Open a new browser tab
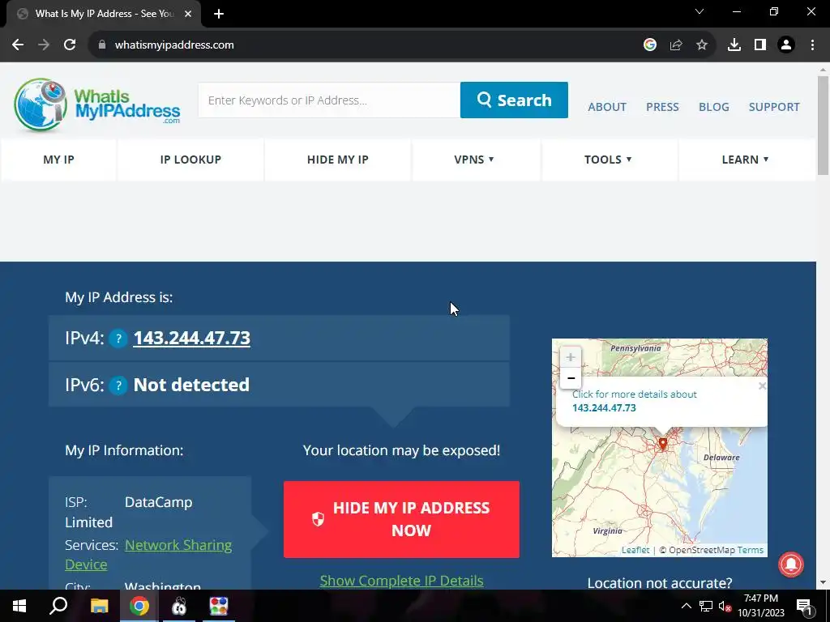This screenshot has height=622, width=830. pos(219,15)
